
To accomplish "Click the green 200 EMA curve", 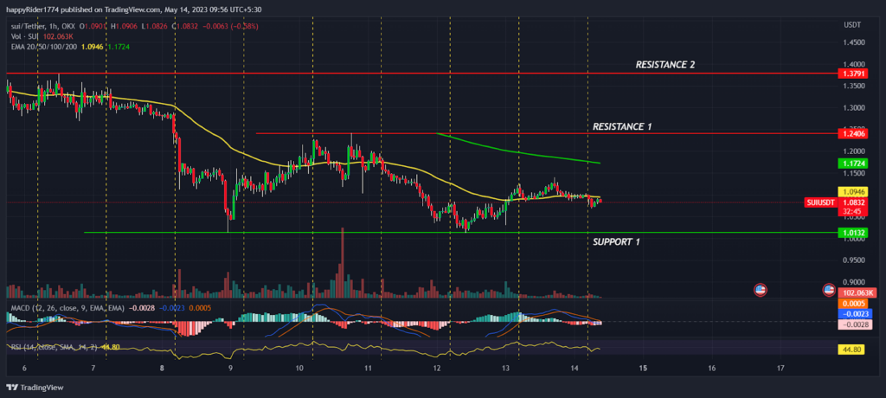I will 517,152.
